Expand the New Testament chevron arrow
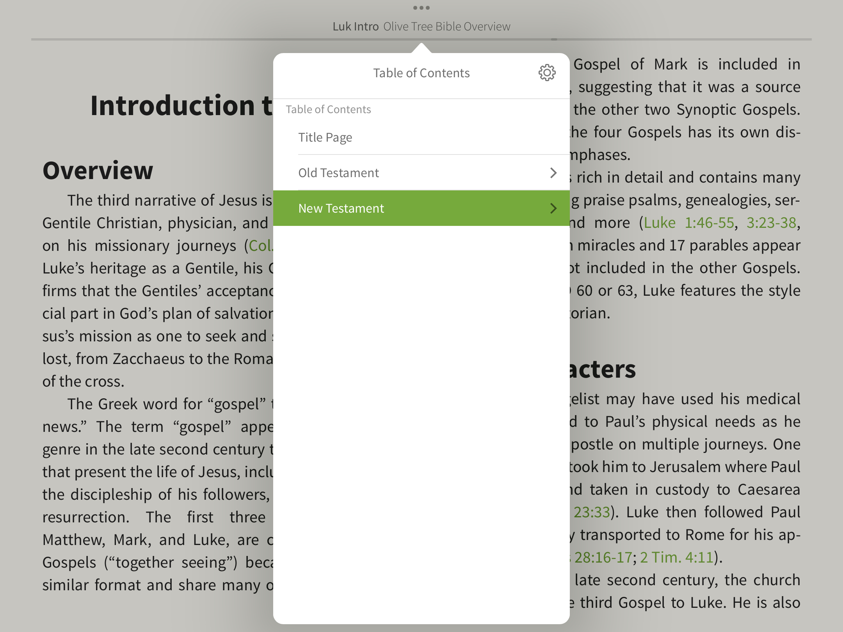 coord(553,208)
